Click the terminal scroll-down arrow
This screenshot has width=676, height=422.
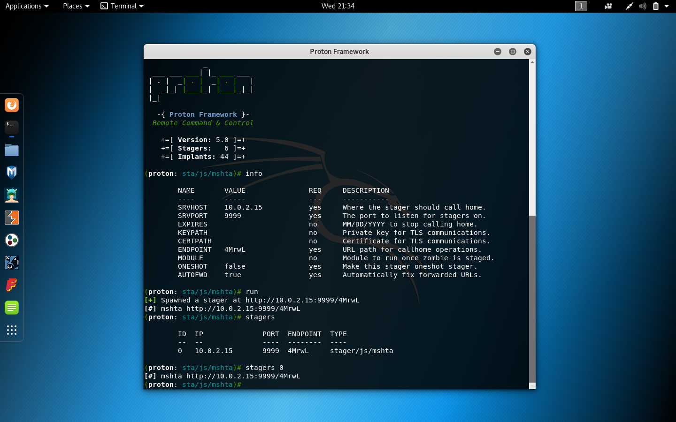coord(532,386)
